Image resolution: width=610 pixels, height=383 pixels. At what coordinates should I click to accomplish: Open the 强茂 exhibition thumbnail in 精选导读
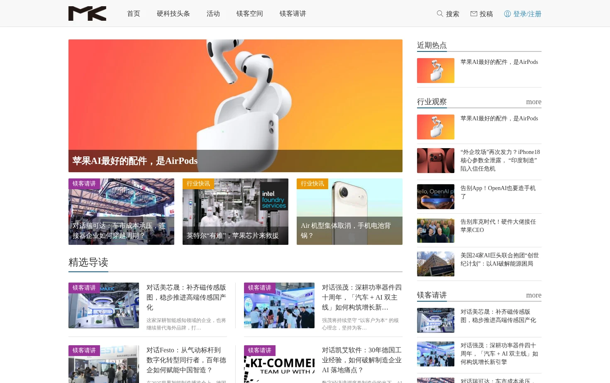pos(279,305)
